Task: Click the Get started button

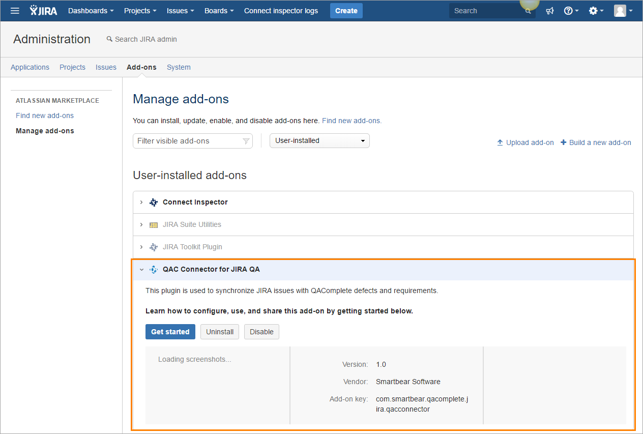Action: pos(170,331)
